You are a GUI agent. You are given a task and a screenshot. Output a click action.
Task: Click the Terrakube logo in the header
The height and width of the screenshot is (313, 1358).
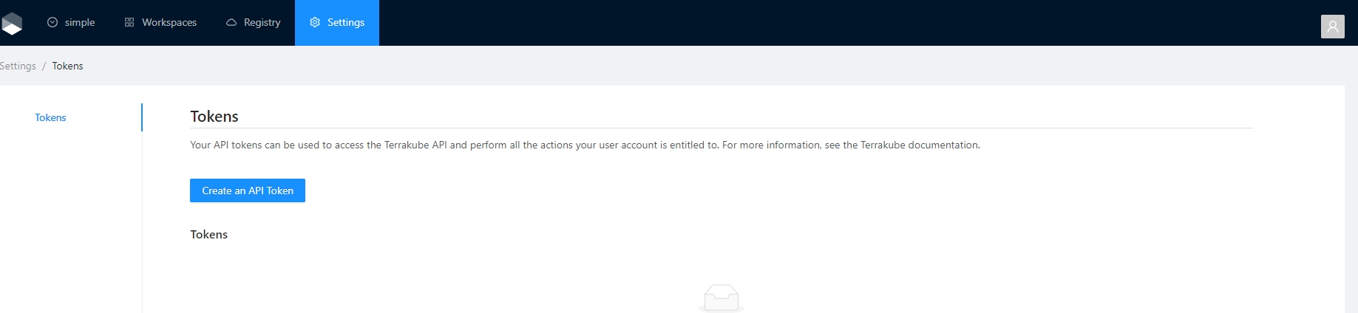(x=12, y=23)
